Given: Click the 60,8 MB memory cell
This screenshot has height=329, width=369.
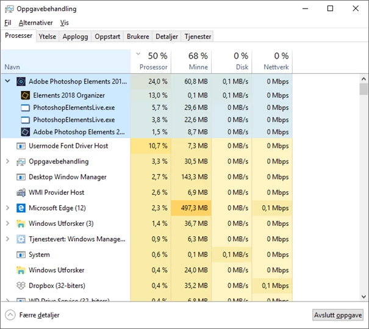Looking at the screenshot, I should [192, 81].
